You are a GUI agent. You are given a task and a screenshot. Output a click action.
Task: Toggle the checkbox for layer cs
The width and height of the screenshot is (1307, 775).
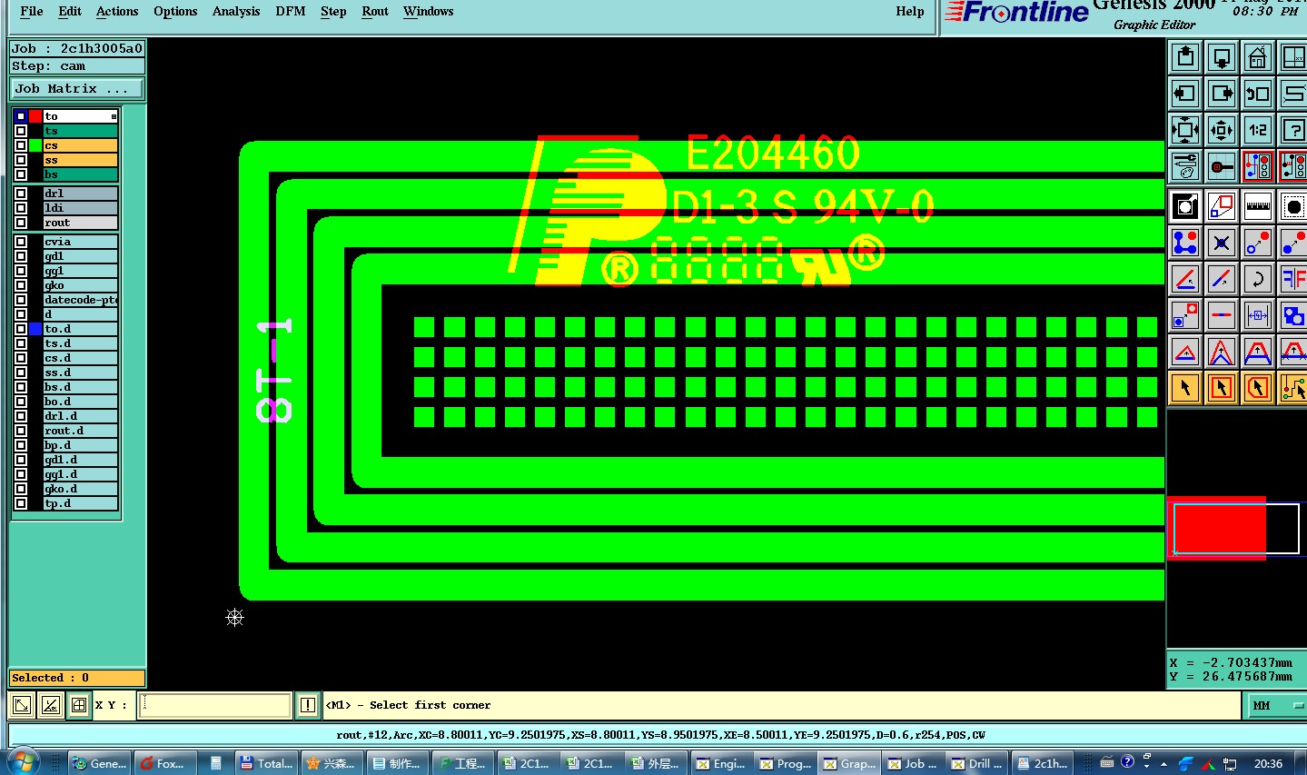21,145
